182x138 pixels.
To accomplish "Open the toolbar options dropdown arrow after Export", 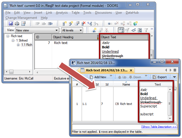I will (x=174, y=77).
